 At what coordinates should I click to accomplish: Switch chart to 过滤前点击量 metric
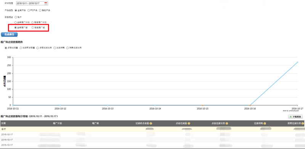21,48
